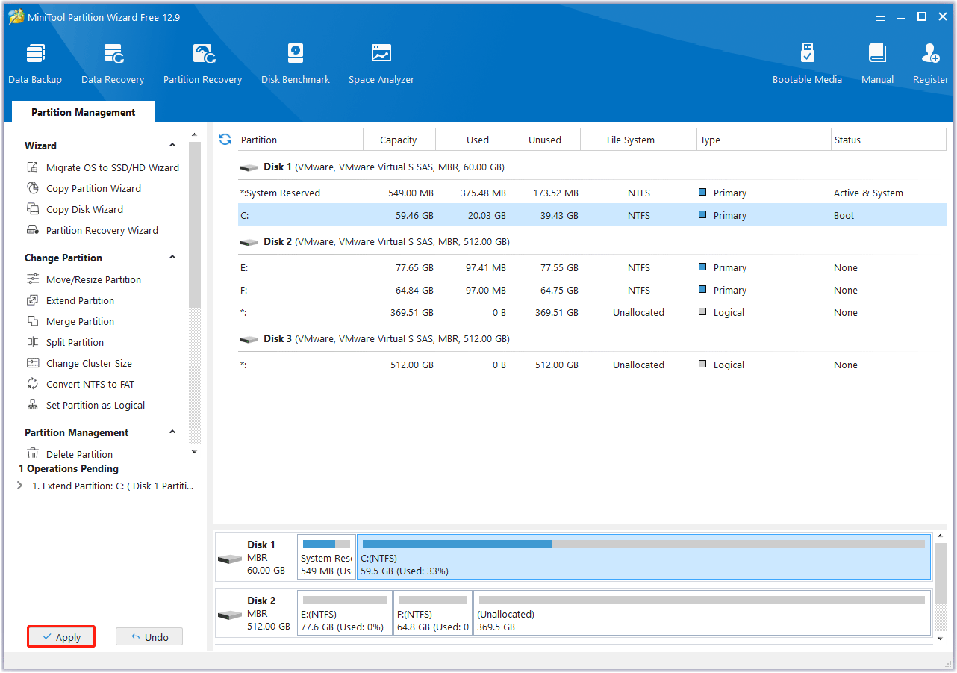Image resolution: width=957 pixels, height=673 pixels.
Task: Switch to Partition Management tab
Action: [x=83, y=112]
